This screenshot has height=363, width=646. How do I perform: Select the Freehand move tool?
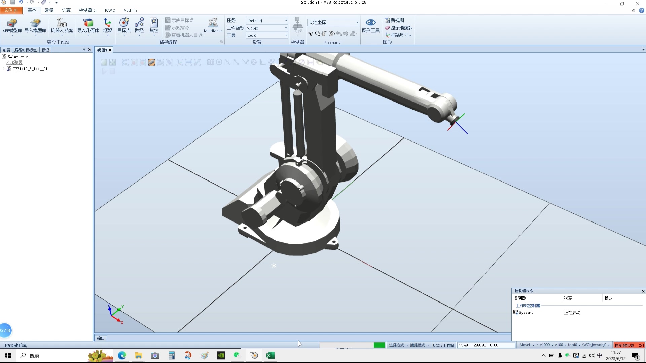[x=310, y=34]
